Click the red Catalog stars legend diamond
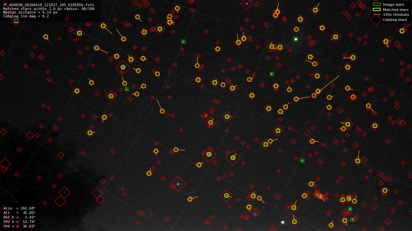The image size is (412, 231). click(377, 20)
